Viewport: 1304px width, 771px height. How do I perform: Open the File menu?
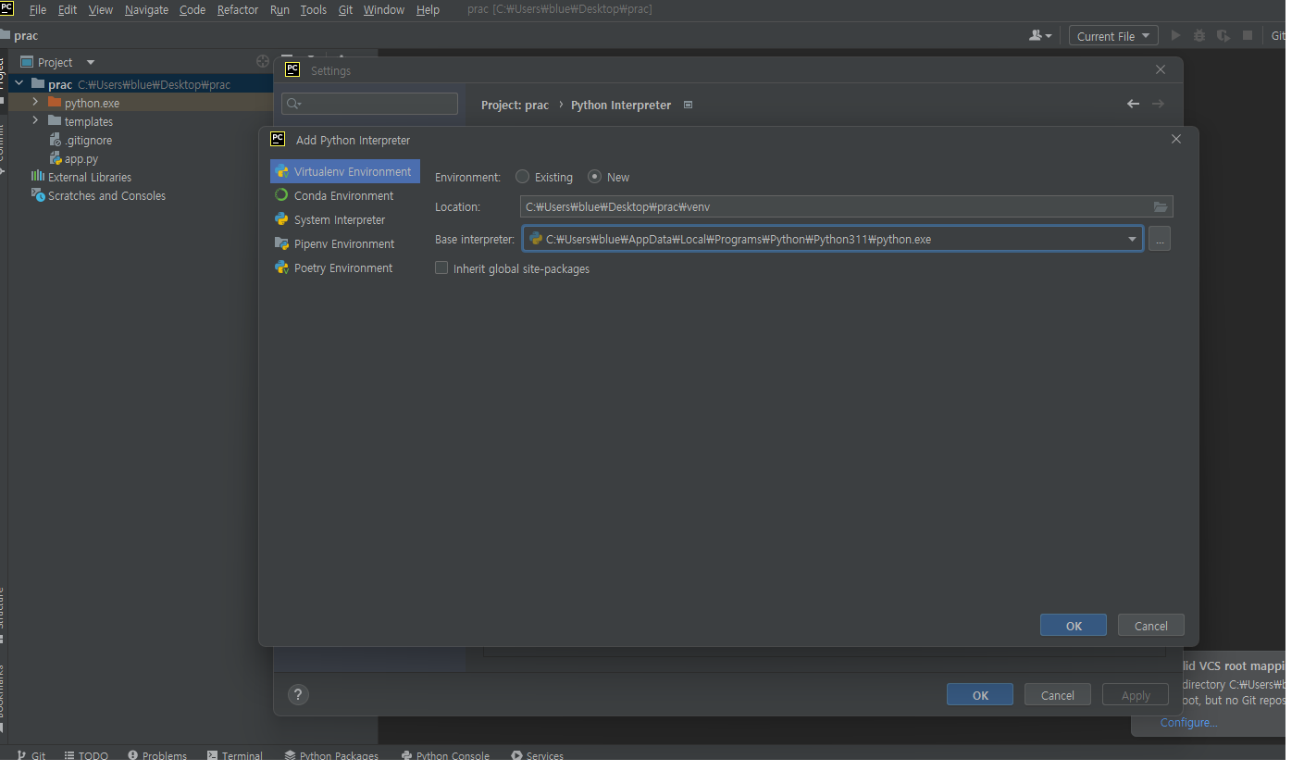click(x=38, y=9)
